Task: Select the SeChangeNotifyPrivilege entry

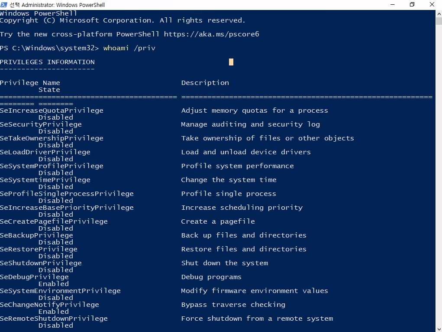Action: click(x=49, y=305)
